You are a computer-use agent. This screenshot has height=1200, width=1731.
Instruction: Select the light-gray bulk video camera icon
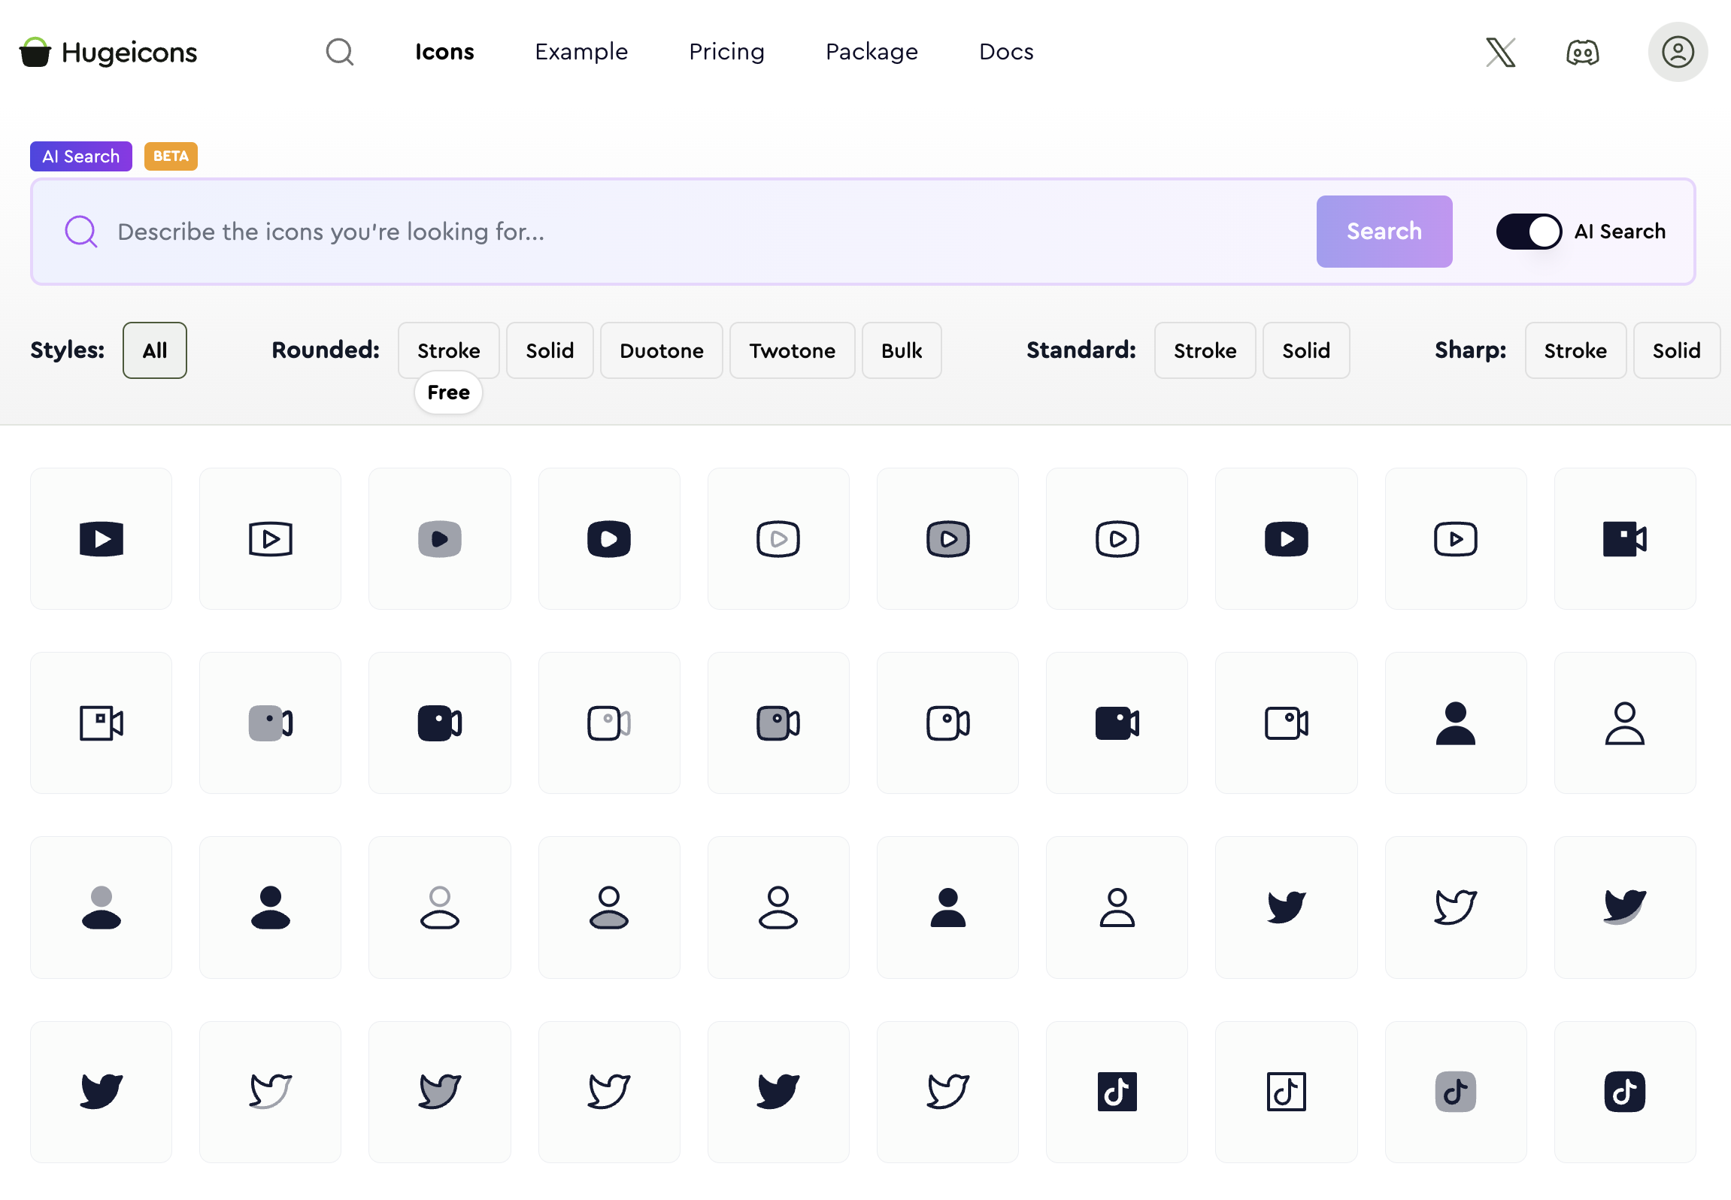click(x=271, y=723)
